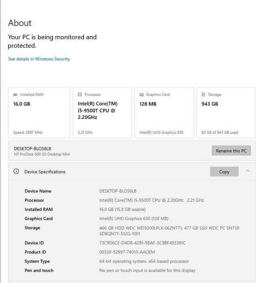
Task: Click the Installed RAM memory icon
Action: point(16,95)
